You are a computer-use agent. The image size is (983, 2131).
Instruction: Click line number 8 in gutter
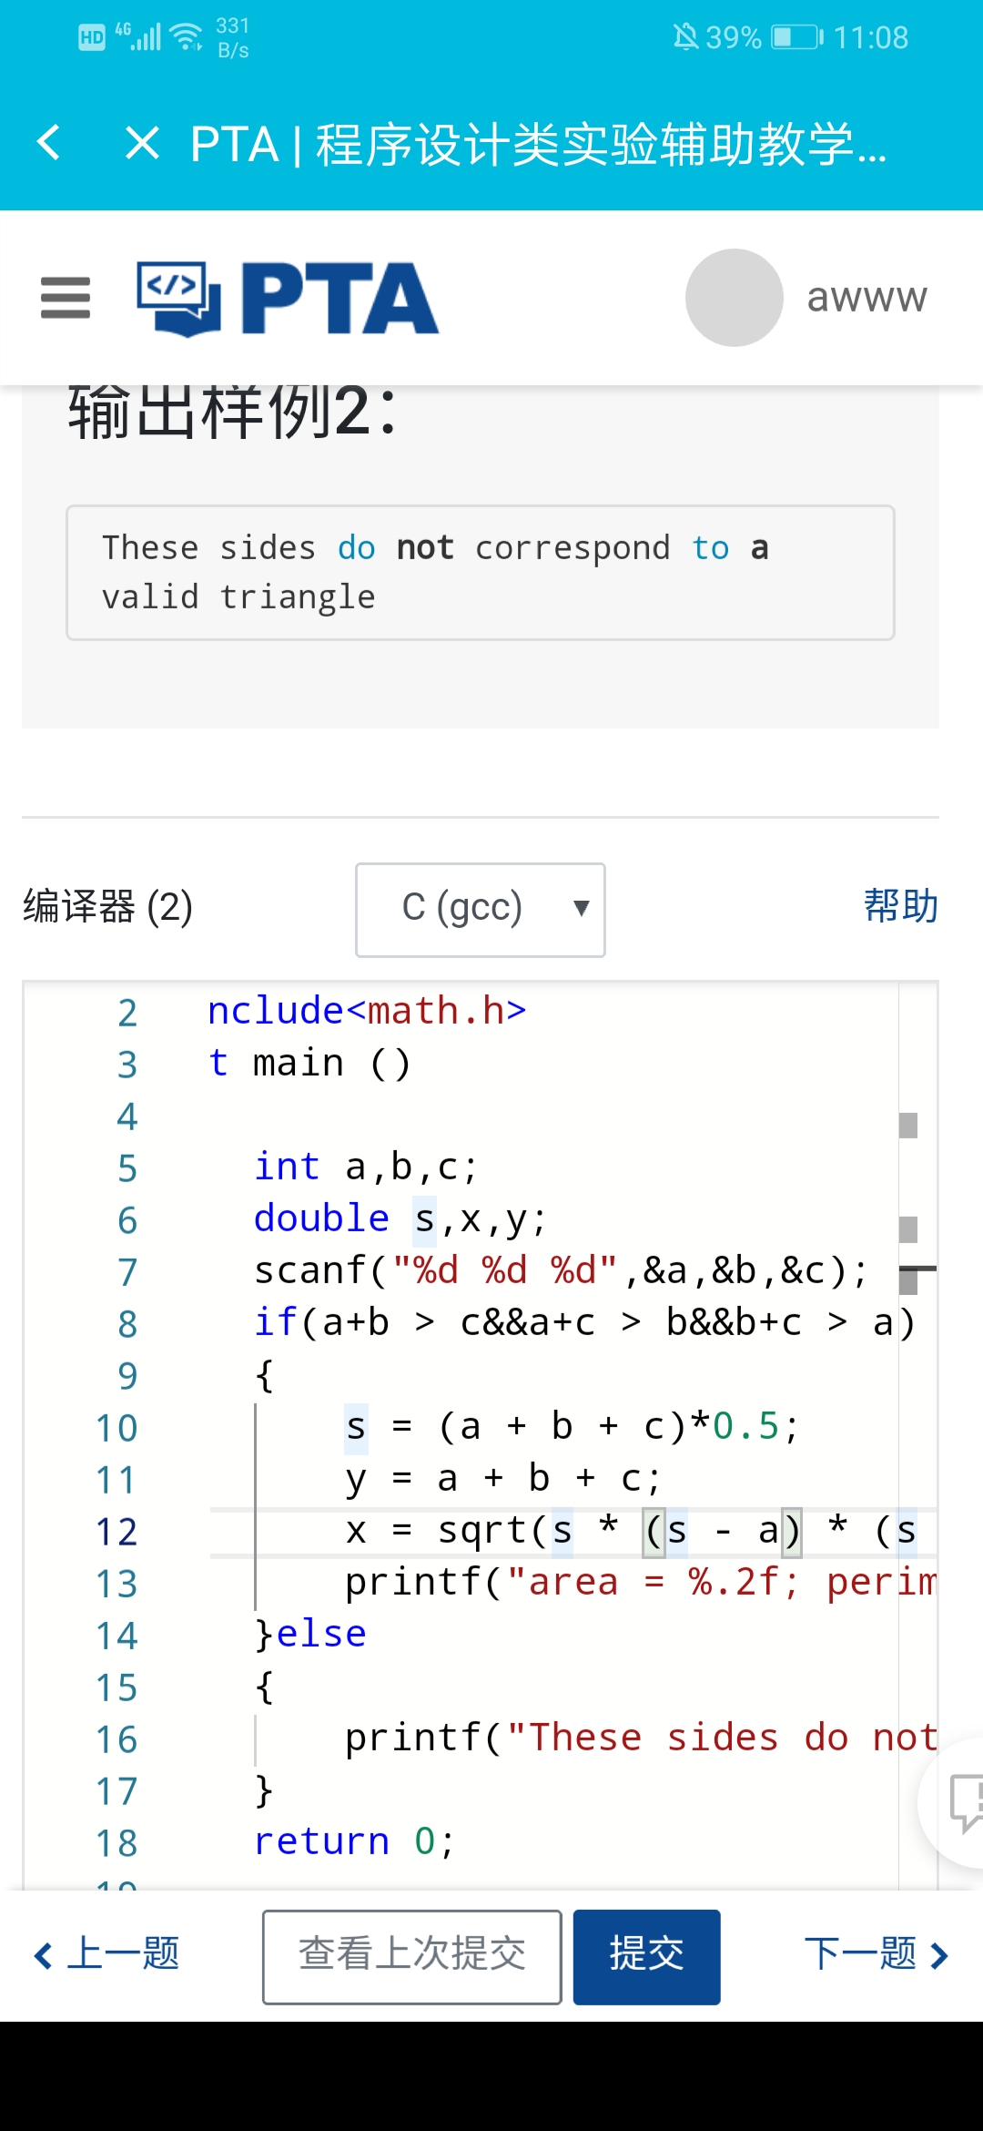(127, 1324)
